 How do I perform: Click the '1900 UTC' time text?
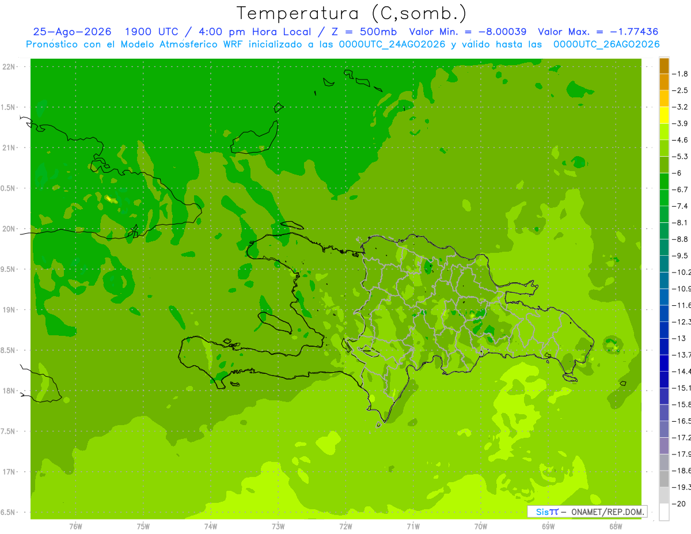[152, 32]
